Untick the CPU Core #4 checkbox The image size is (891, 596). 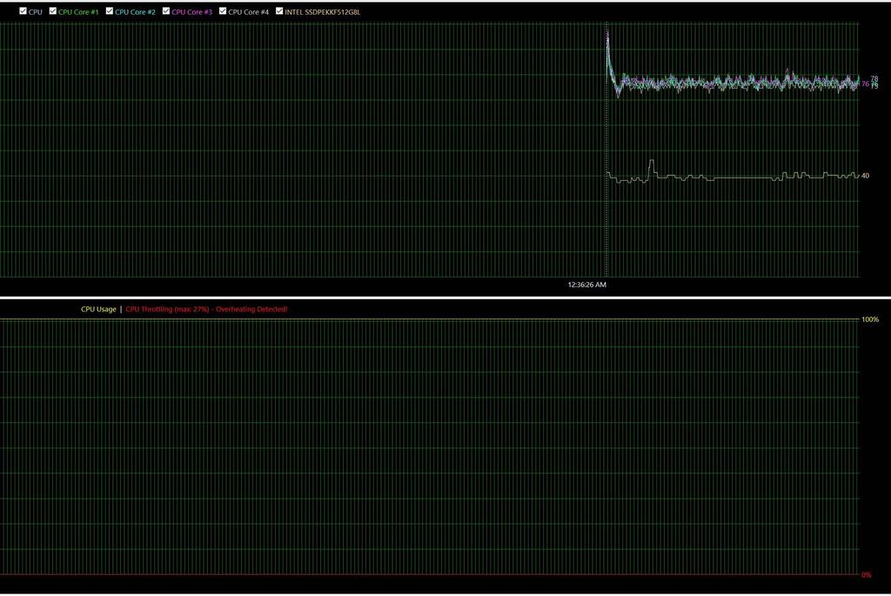(x=223, y=10)
